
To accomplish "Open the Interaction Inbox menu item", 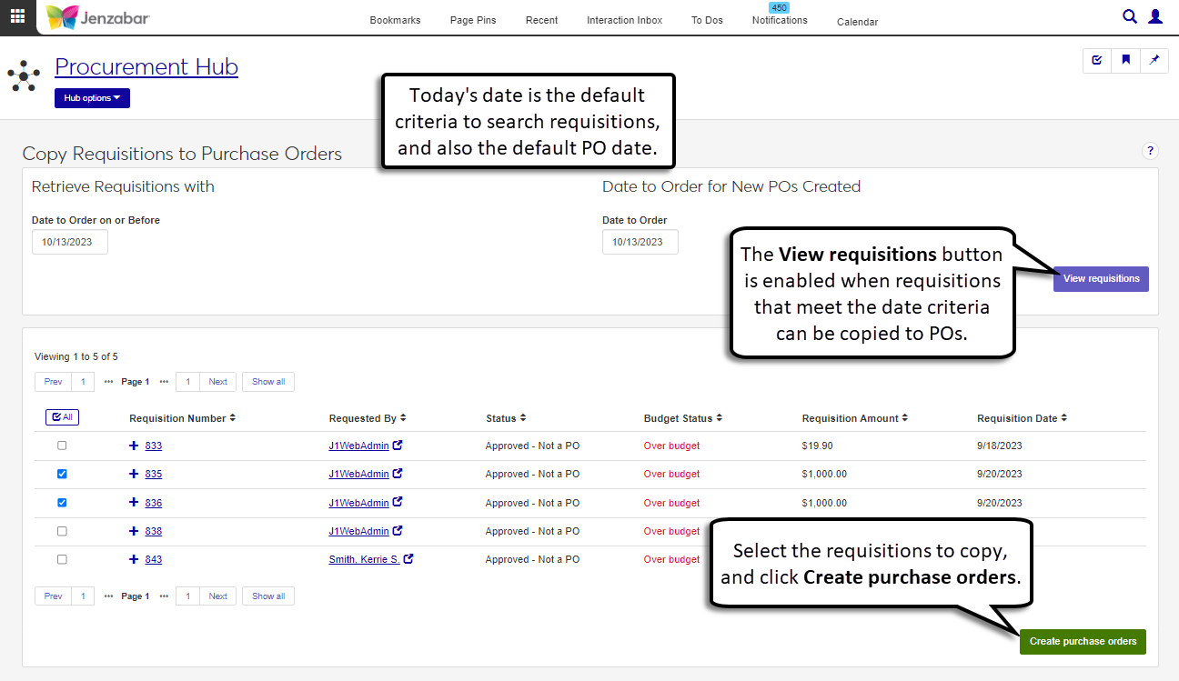I will click(x=624, y=20).
